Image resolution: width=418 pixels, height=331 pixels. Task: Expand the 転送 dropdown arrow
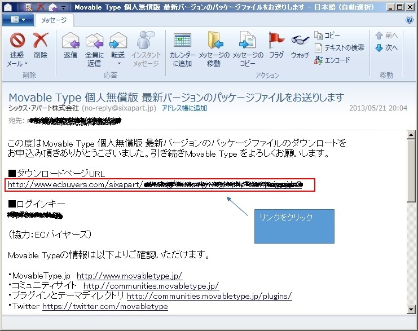[x=119, y=63]
